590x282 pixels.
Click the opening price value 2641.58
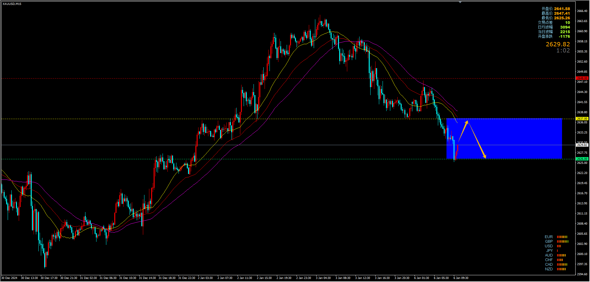[x=562, y=9]
